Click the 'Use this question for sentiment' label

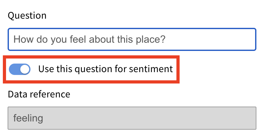[x=105, y=69]
